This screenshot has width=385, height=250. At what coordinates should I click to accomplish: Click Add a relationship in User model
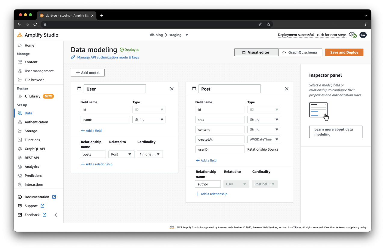coord(97,164)
